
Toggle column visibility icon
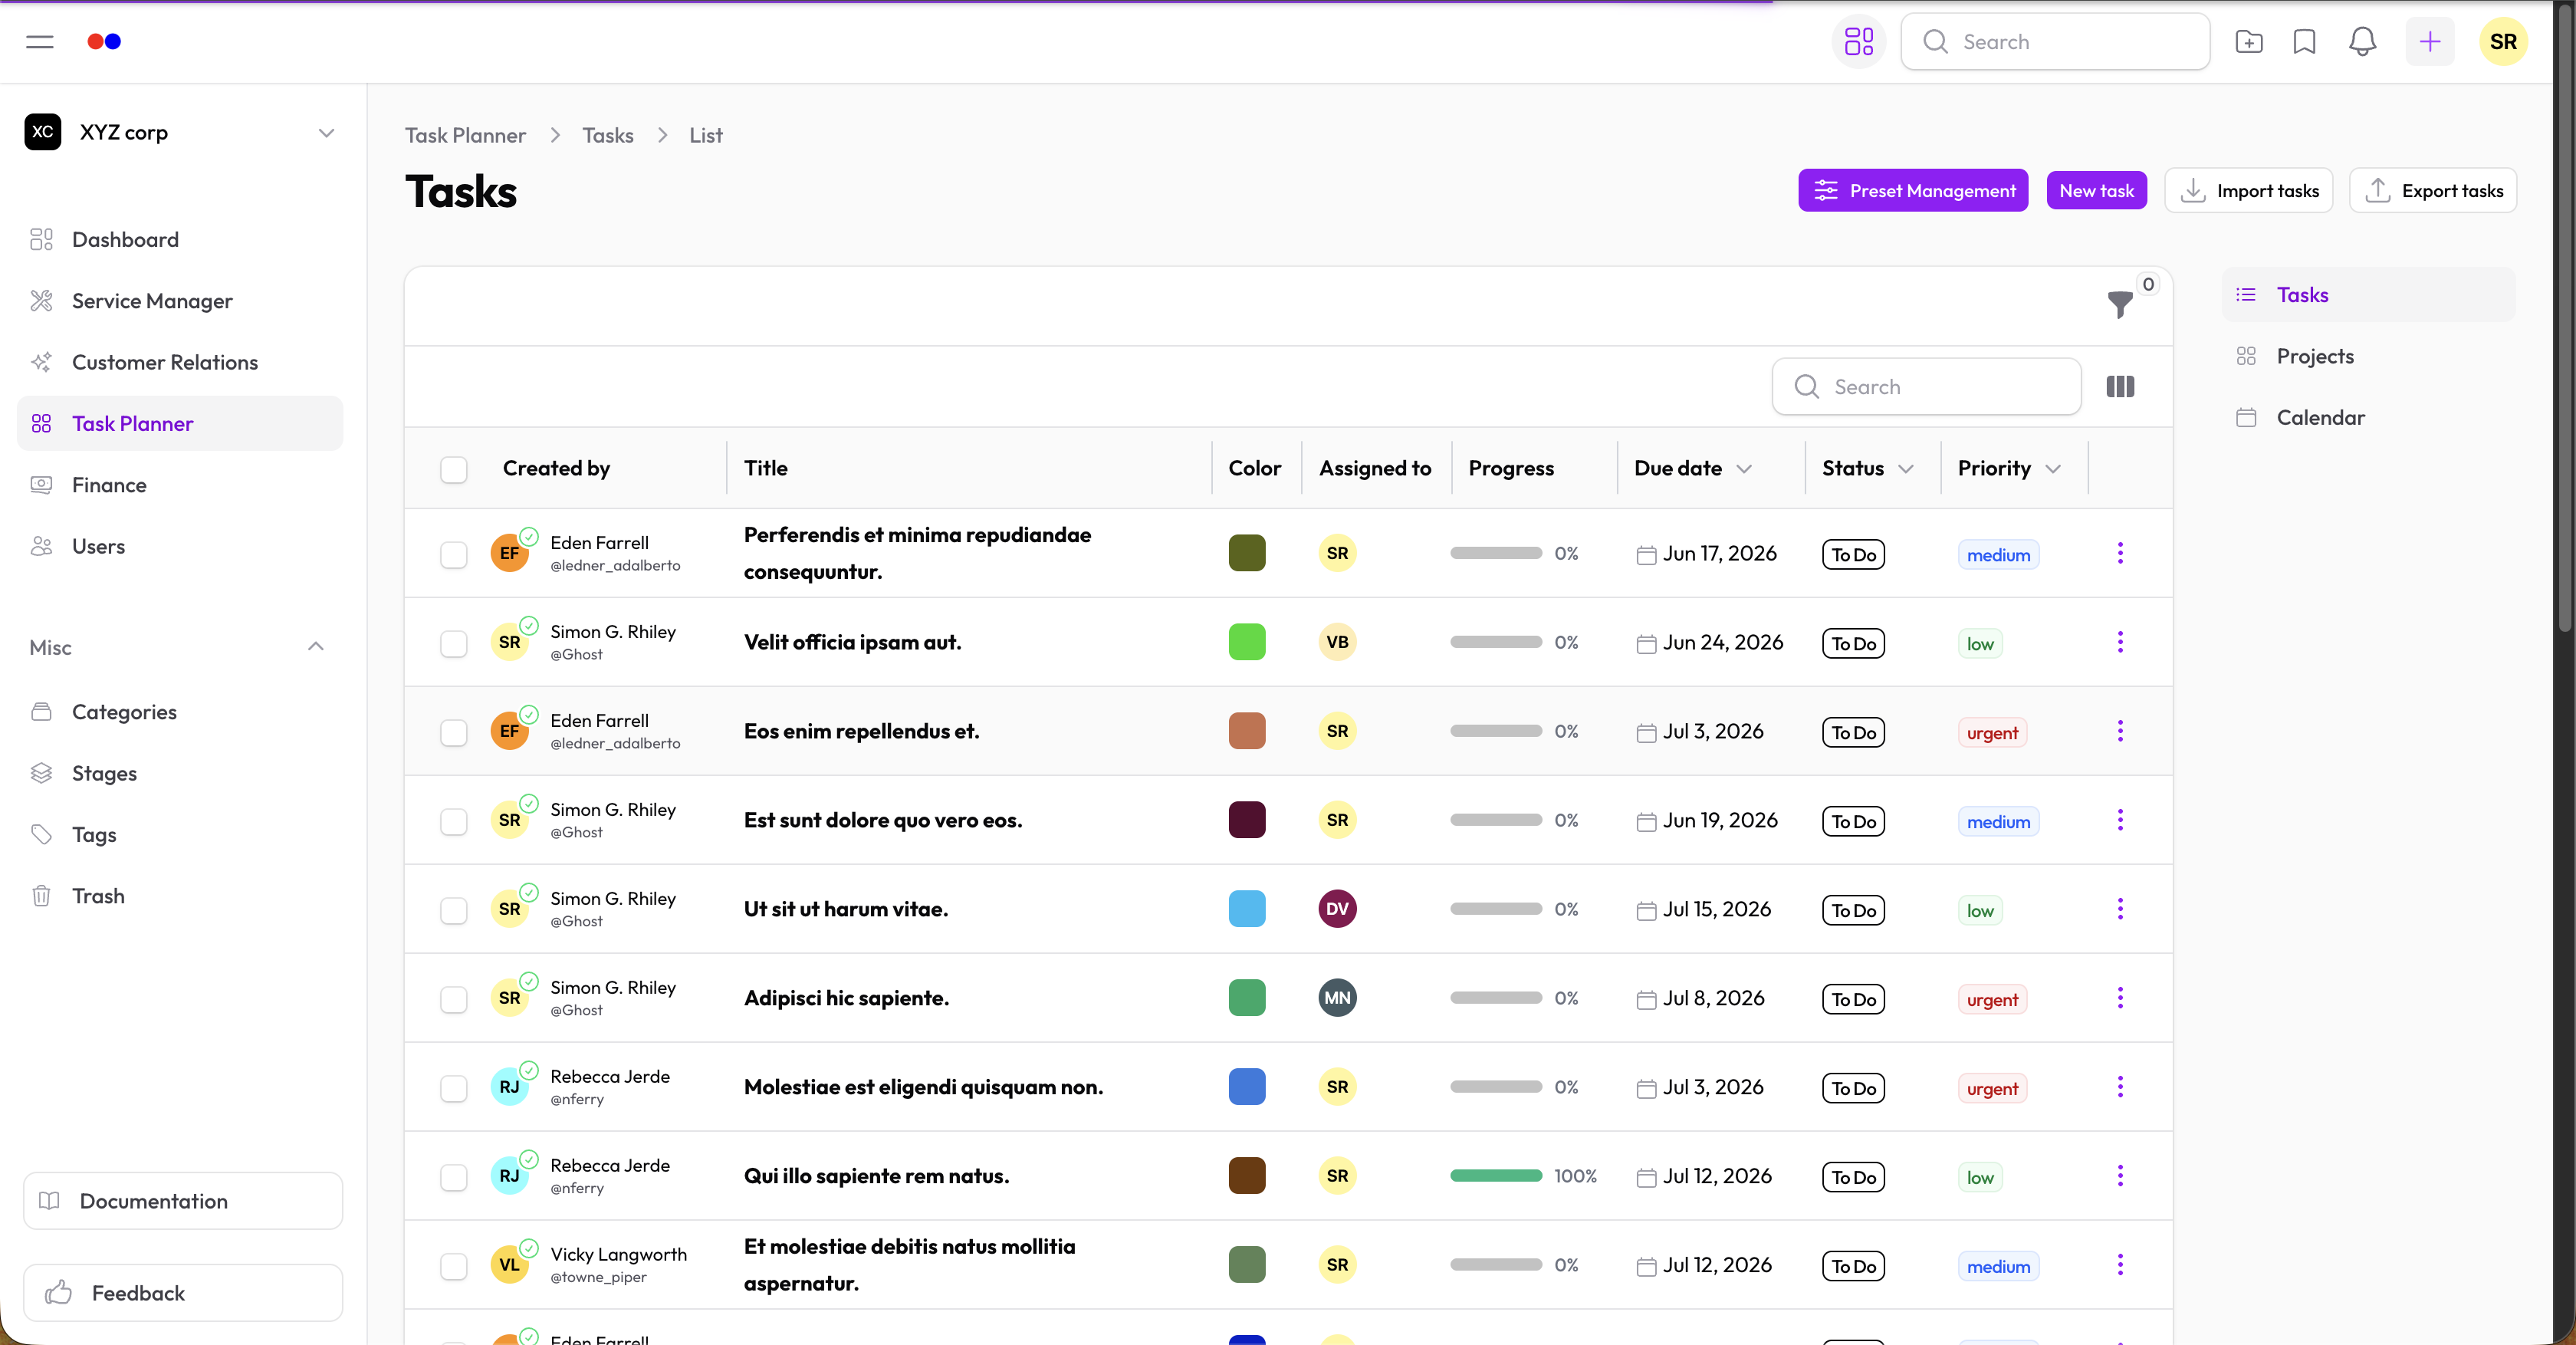2120,386
